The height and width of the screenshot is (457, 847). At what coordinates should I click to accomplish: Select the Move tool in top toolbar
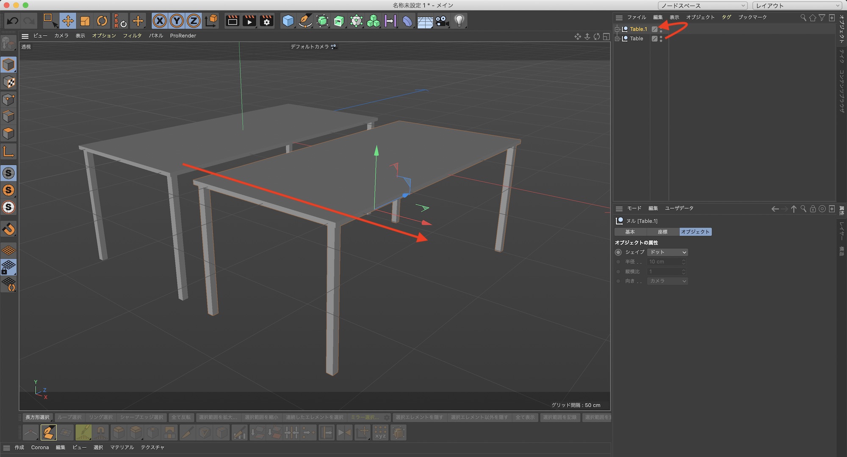tap(68, 21)
